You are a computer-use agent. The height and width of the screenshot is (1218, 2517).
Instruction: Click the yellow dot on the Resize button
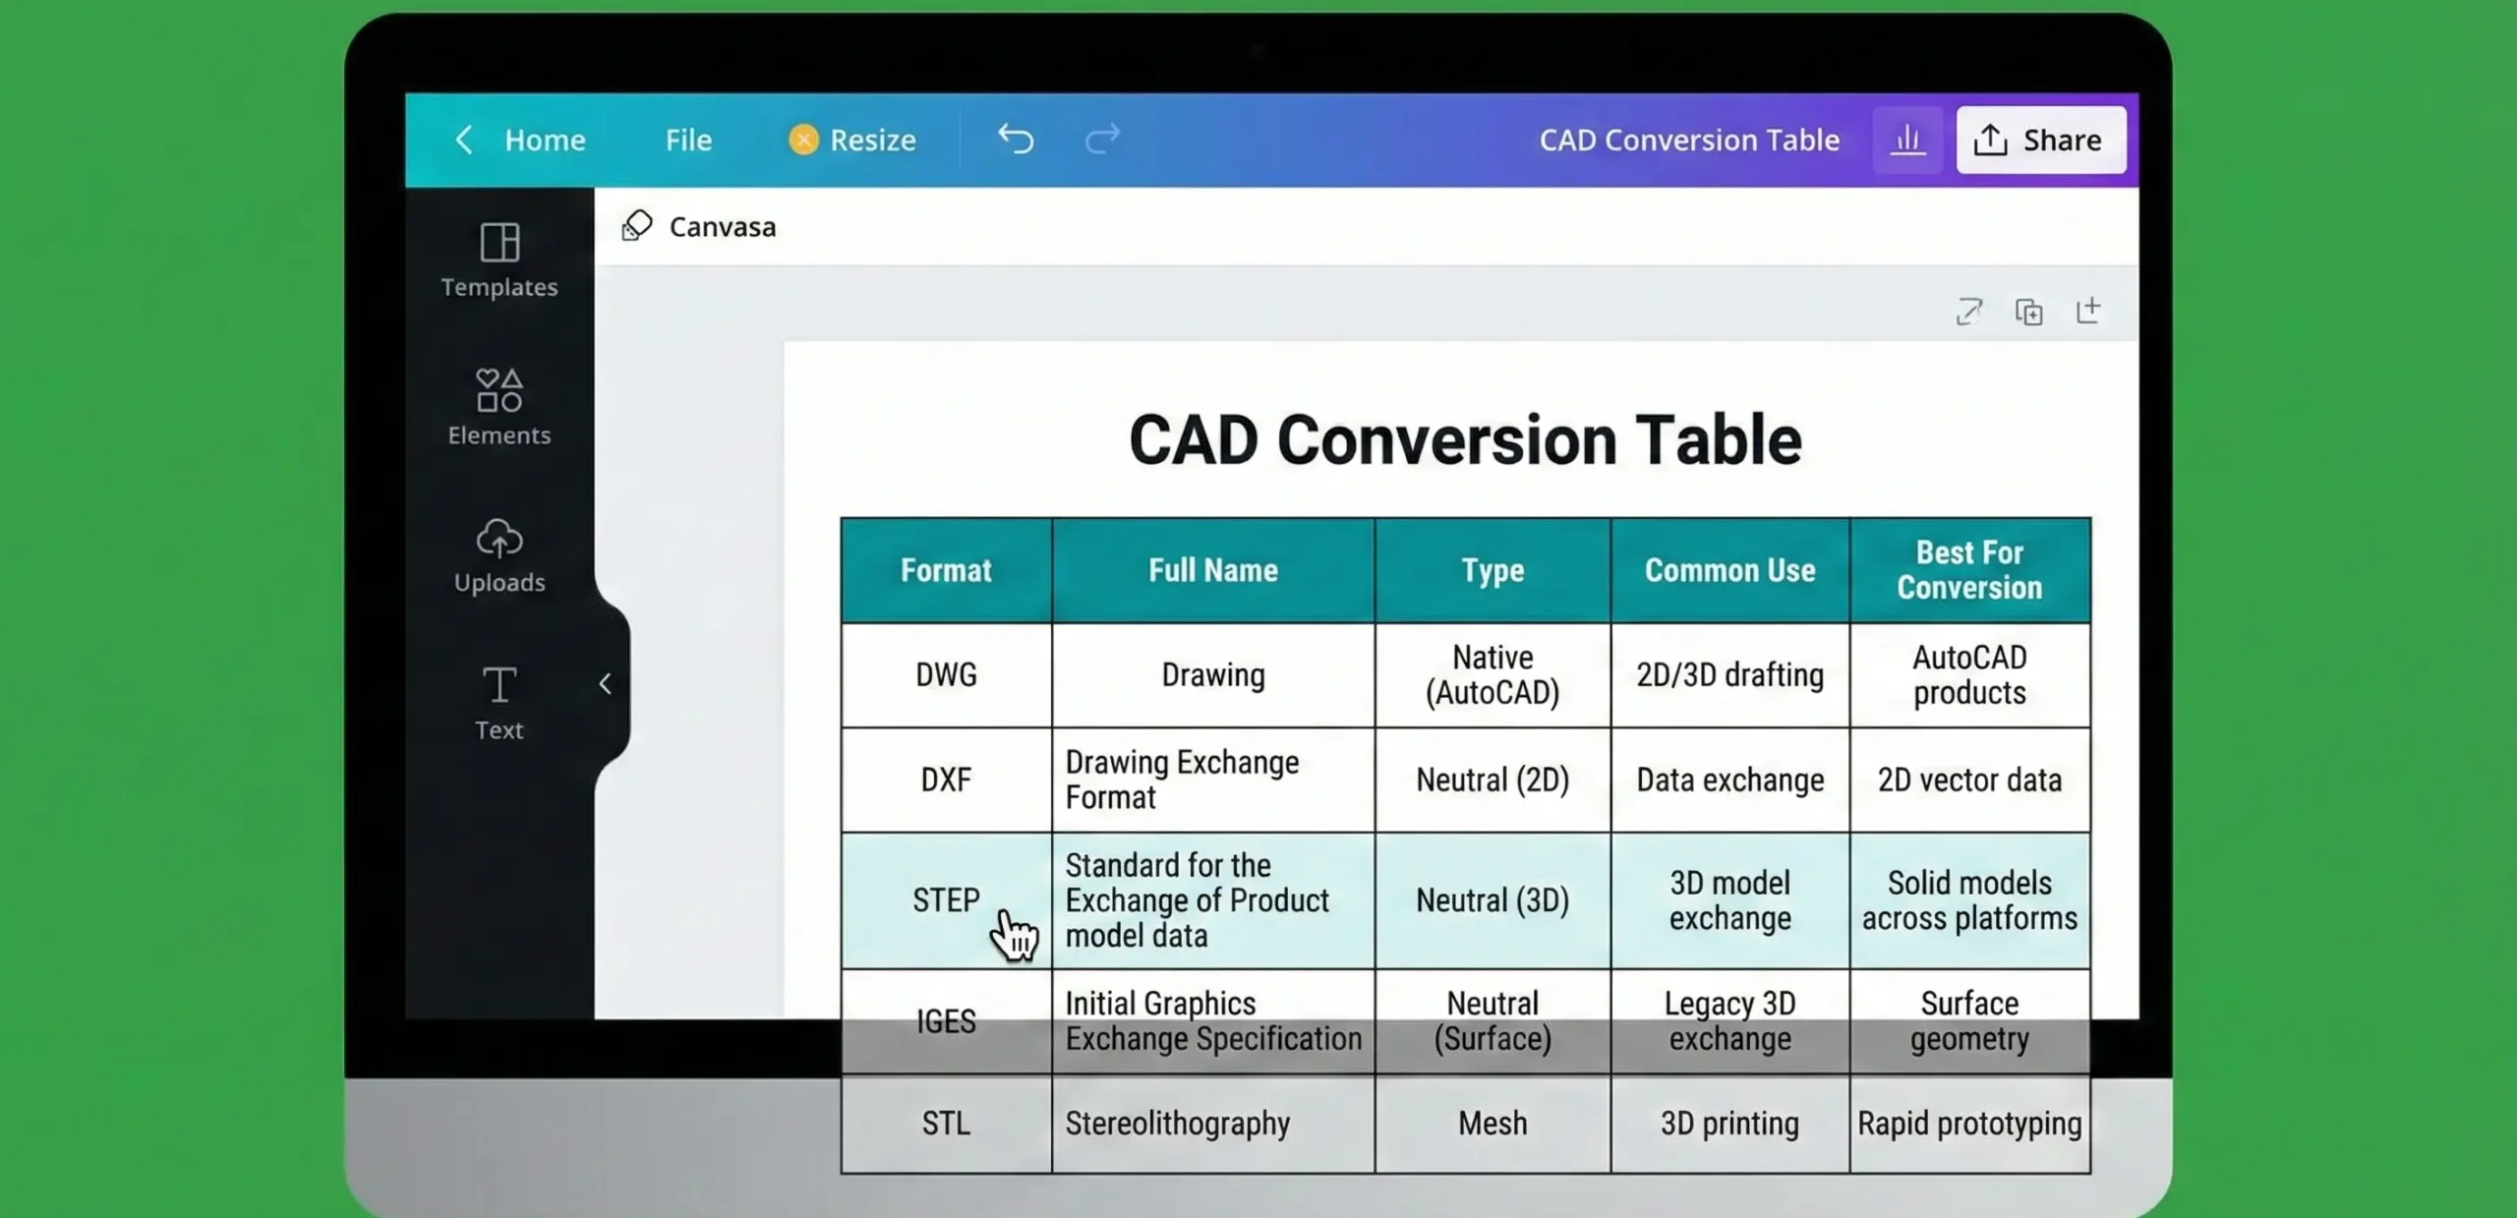coord(804,139)
